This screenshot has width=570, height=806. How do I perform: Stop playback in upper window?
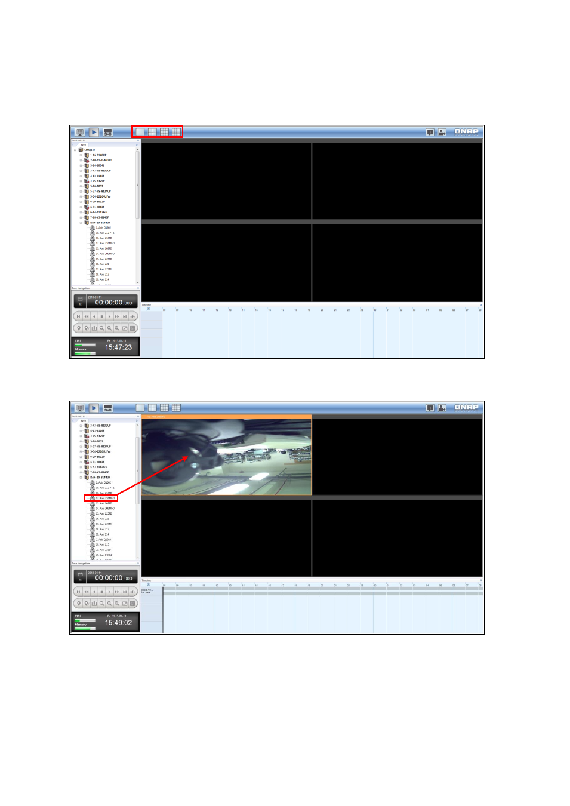pos(102,316)
